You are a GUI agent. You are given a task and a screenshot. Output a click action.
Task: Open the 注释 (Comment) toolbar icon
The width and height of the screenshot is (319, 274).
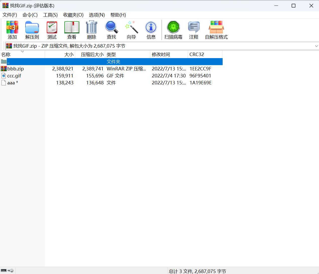tap(194, 27)
